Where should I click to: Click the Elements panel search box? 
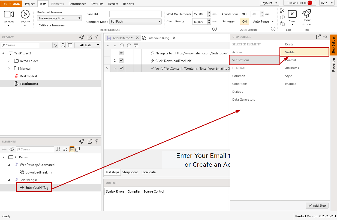click(x=35, y=149)
